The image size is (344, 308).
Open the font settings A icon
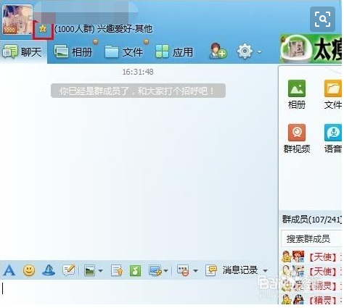(9, 270)
